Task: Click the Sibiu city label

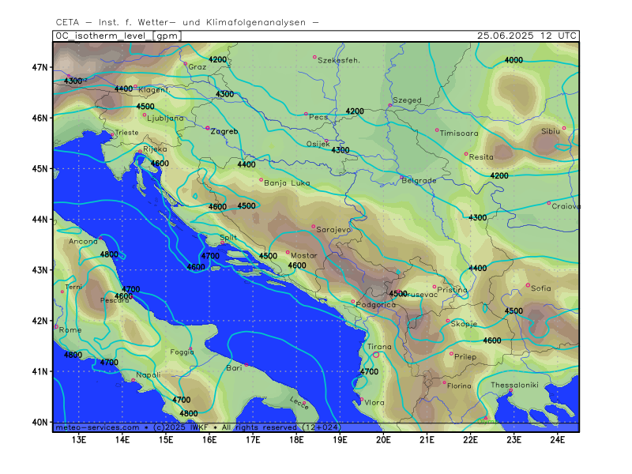Action: click(x=551, y=131)
